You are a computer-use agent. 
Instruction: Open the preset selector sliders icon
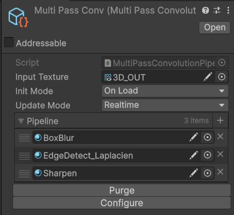pyautogui.click(x=217, y=10)
